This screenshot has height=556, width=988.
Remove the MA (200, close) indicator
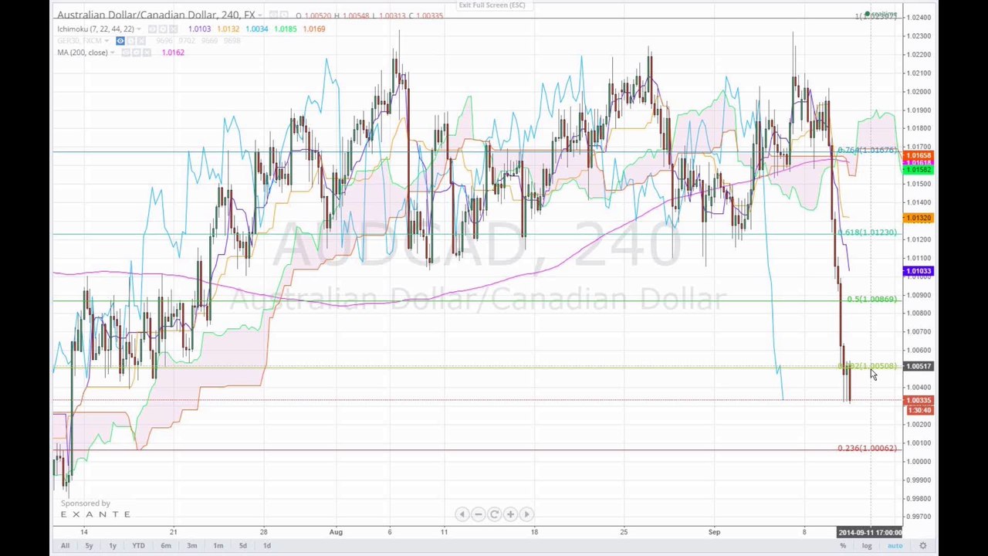pos(147,53)
